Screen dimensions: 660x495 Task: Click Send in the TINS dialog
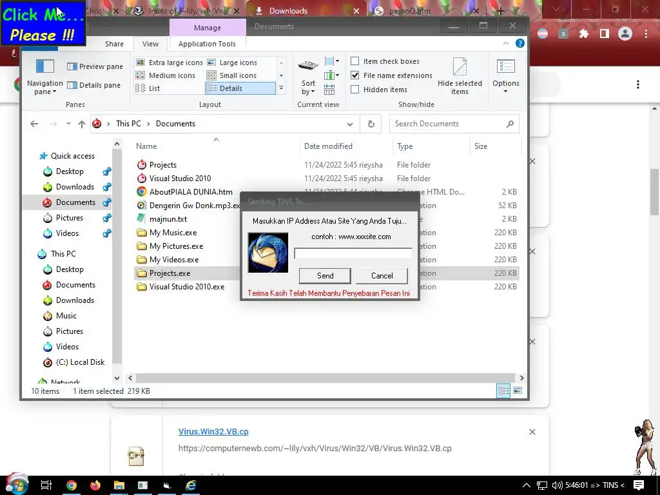pyautogui.click(x=325, y=276)
